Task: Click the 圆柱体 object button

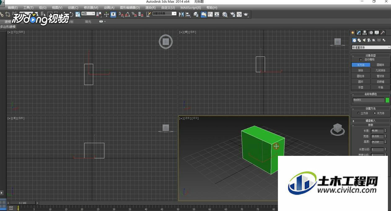Action: tap(361, 76)
